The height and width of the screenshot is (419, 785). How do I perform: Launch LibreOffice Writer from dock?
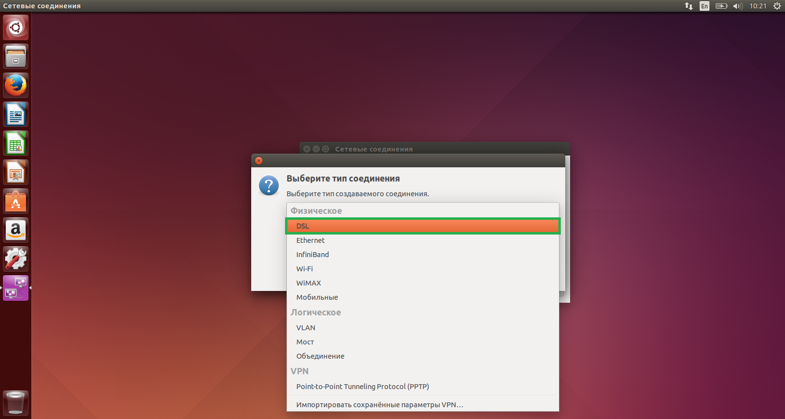pos(16,114)
